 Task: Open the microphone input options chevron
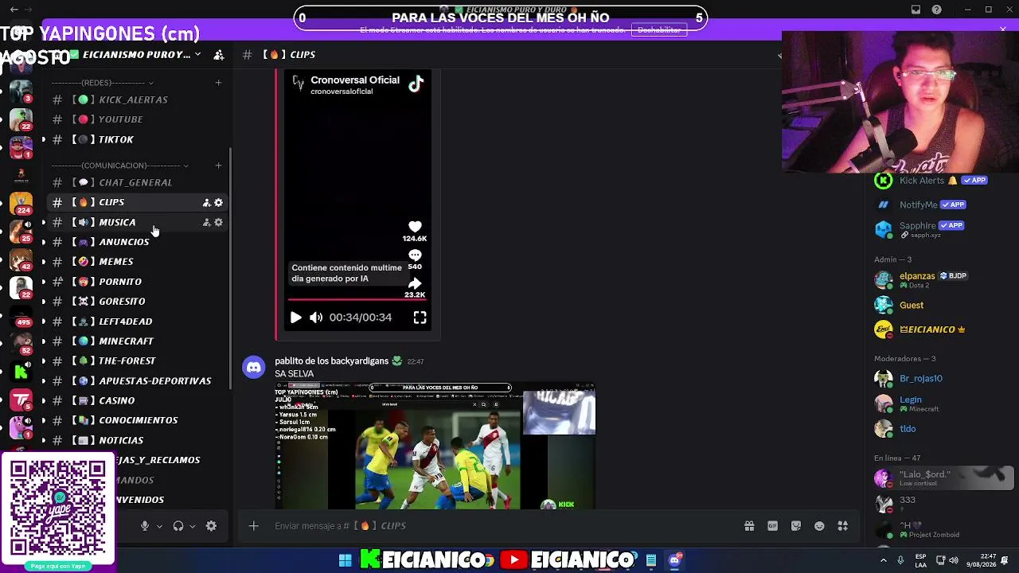click(159, 526)
